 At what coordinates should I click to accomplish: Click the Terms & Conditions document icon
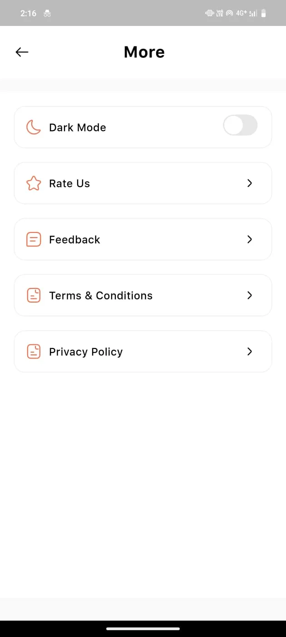34,295
